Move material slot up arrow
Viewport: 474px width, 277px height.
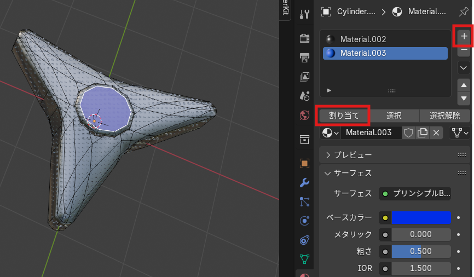point(464,85)
